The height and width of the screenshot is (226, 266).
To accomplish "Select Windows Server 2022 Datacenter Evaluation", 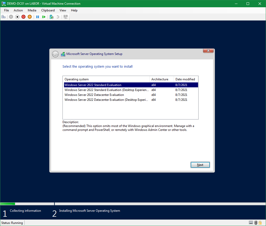I will [x=94, y=95].
